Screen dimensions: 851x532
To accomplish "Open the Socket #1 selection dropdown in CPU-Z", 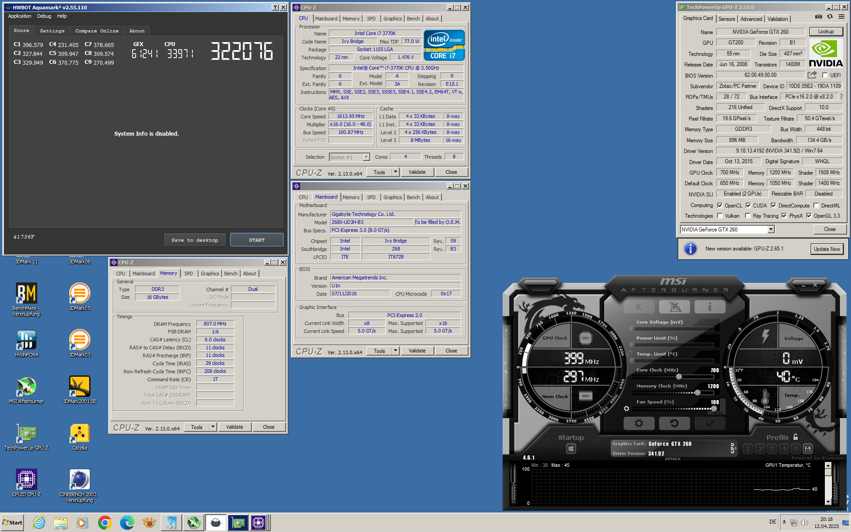I will coord(366,157).
